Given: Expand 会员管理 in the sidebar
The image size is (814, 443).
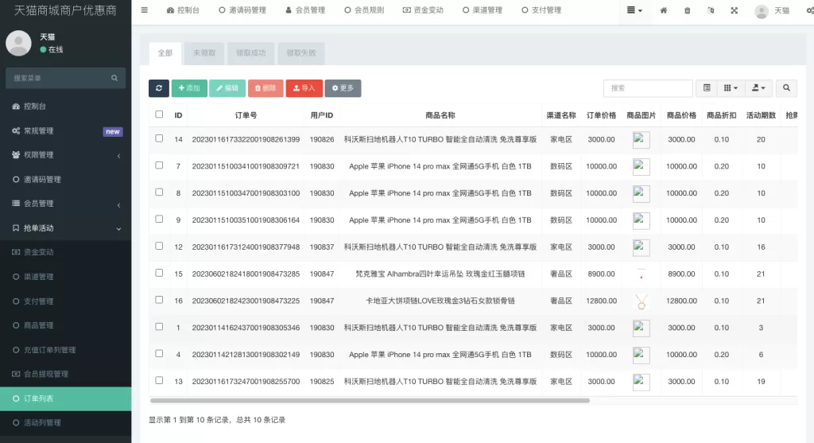Looking at the screenshot, I should [x=65, y=204].
